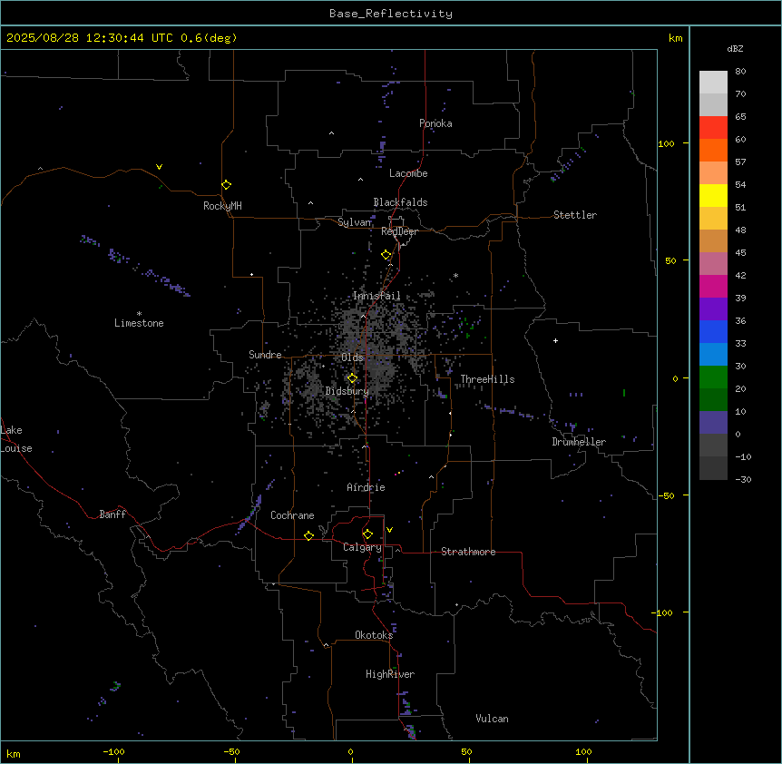Select the purple 39-36 dBZ legend swatch

(713, 309)
